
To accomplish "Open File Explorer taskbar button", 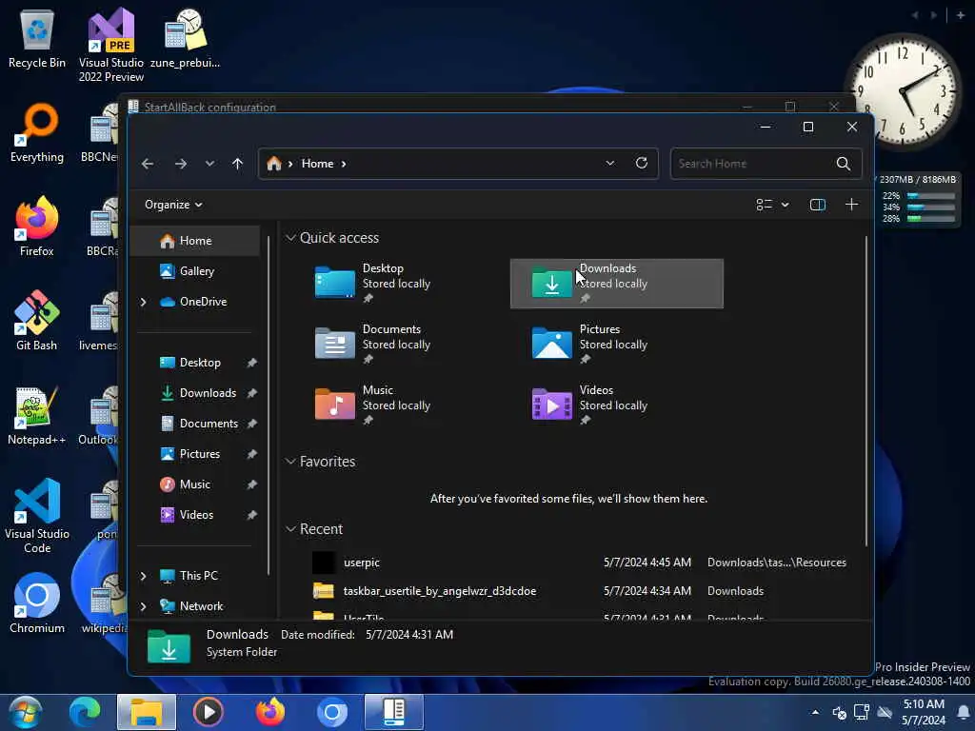I will [x=146, y=712].
